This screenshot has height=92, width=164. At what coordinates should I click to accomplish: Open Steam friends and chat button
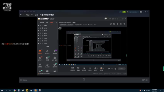tap(145, 80)
